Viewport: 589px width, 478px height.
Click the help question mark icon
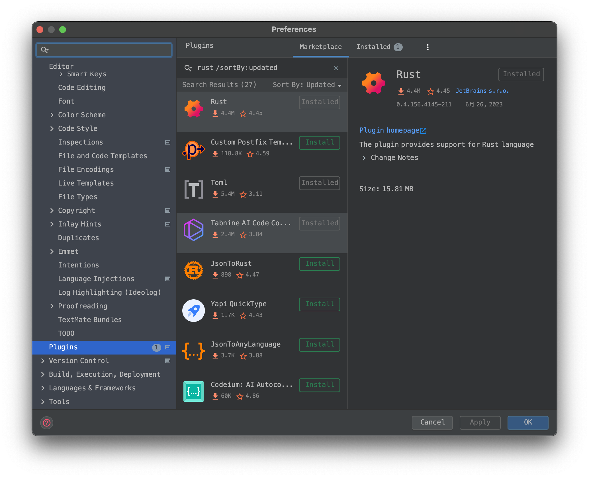[47, 423]
